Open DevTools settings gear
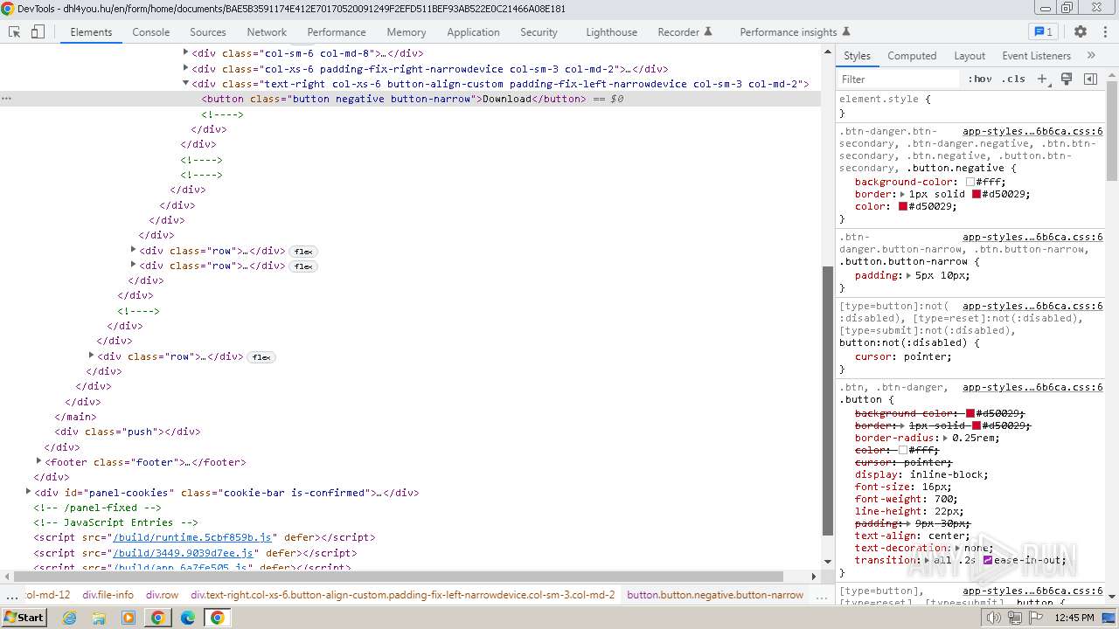 pyautogui.click(x=1081, y=31)
